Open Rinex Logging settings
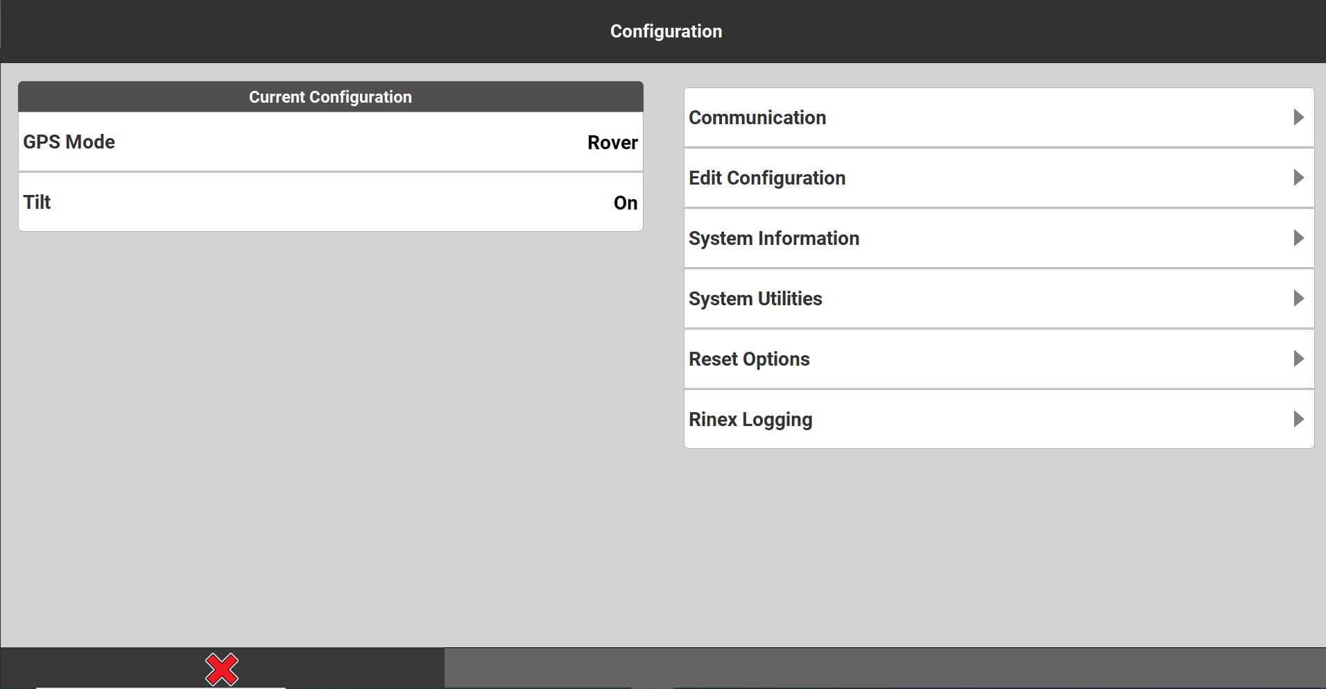1326x689 pixels. click(x=750, y=420)
